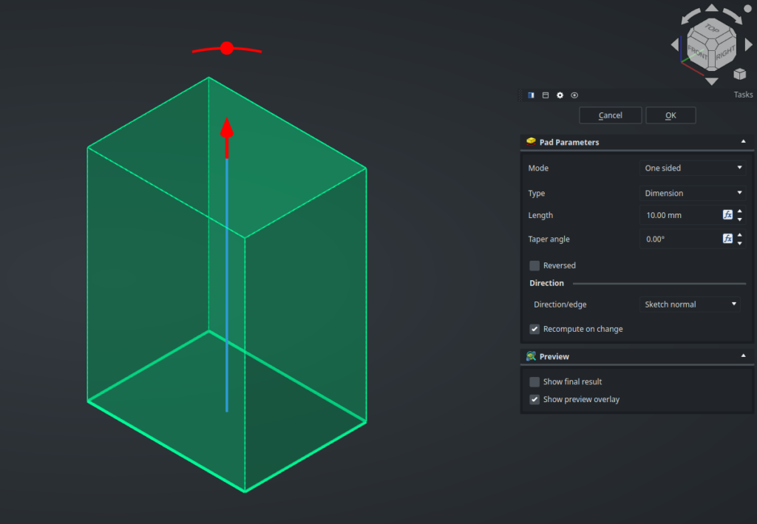Open the small cube view menu icon
The width and height of the screenshot is (757, 524).
740,74
